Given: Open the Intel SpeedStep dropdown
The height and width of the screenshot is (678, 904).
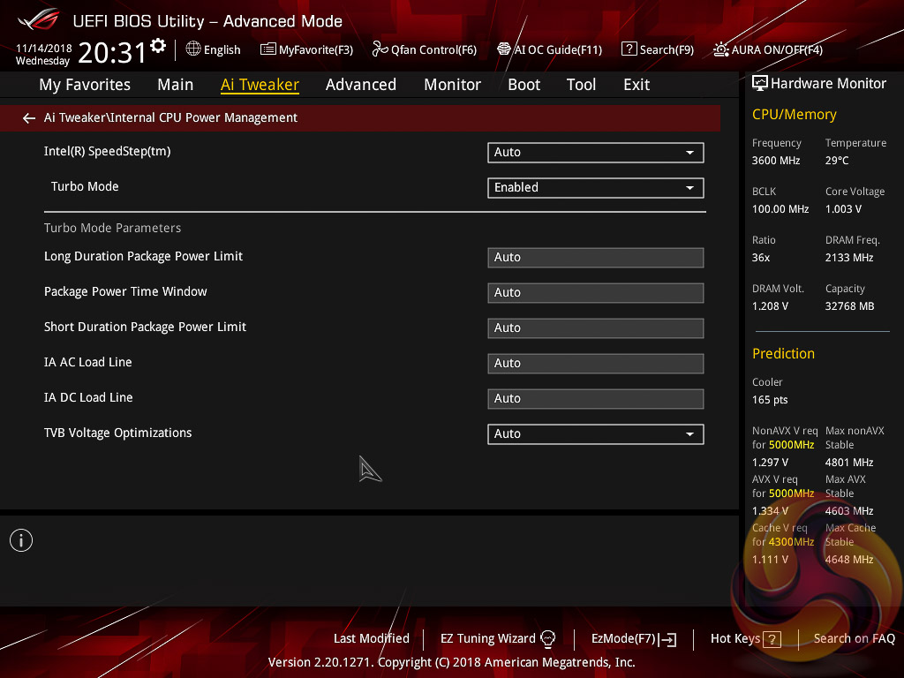Looking at the screenshot, I should 595,153.
